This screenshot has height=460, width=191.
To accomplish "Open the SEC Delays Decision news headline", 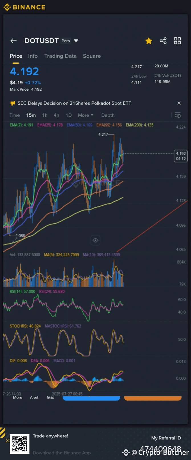I will [74, 103].
